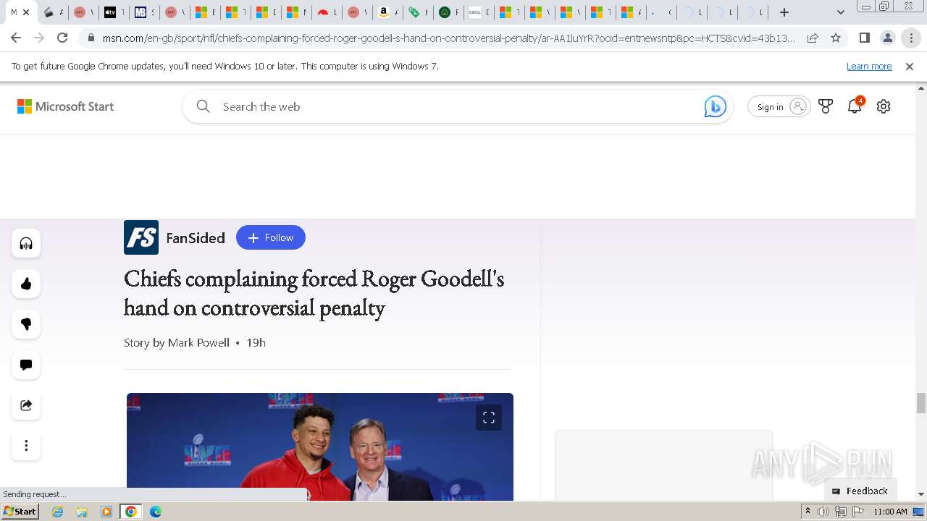This screenshot has width=927, height=521.
Task: Expand the article image to fullscreen
Action: coord(489,418)
